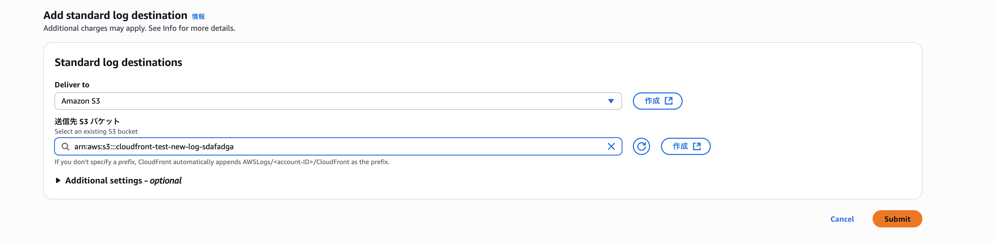Submit the standard log destination

click(897, 219)
